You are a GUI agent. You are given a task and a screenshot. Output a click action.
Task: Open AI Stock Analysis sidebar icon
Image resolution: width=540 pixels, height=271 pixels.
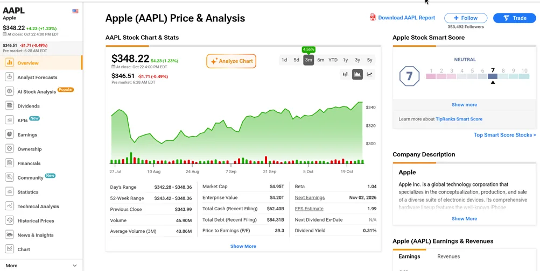coord(9,91)
